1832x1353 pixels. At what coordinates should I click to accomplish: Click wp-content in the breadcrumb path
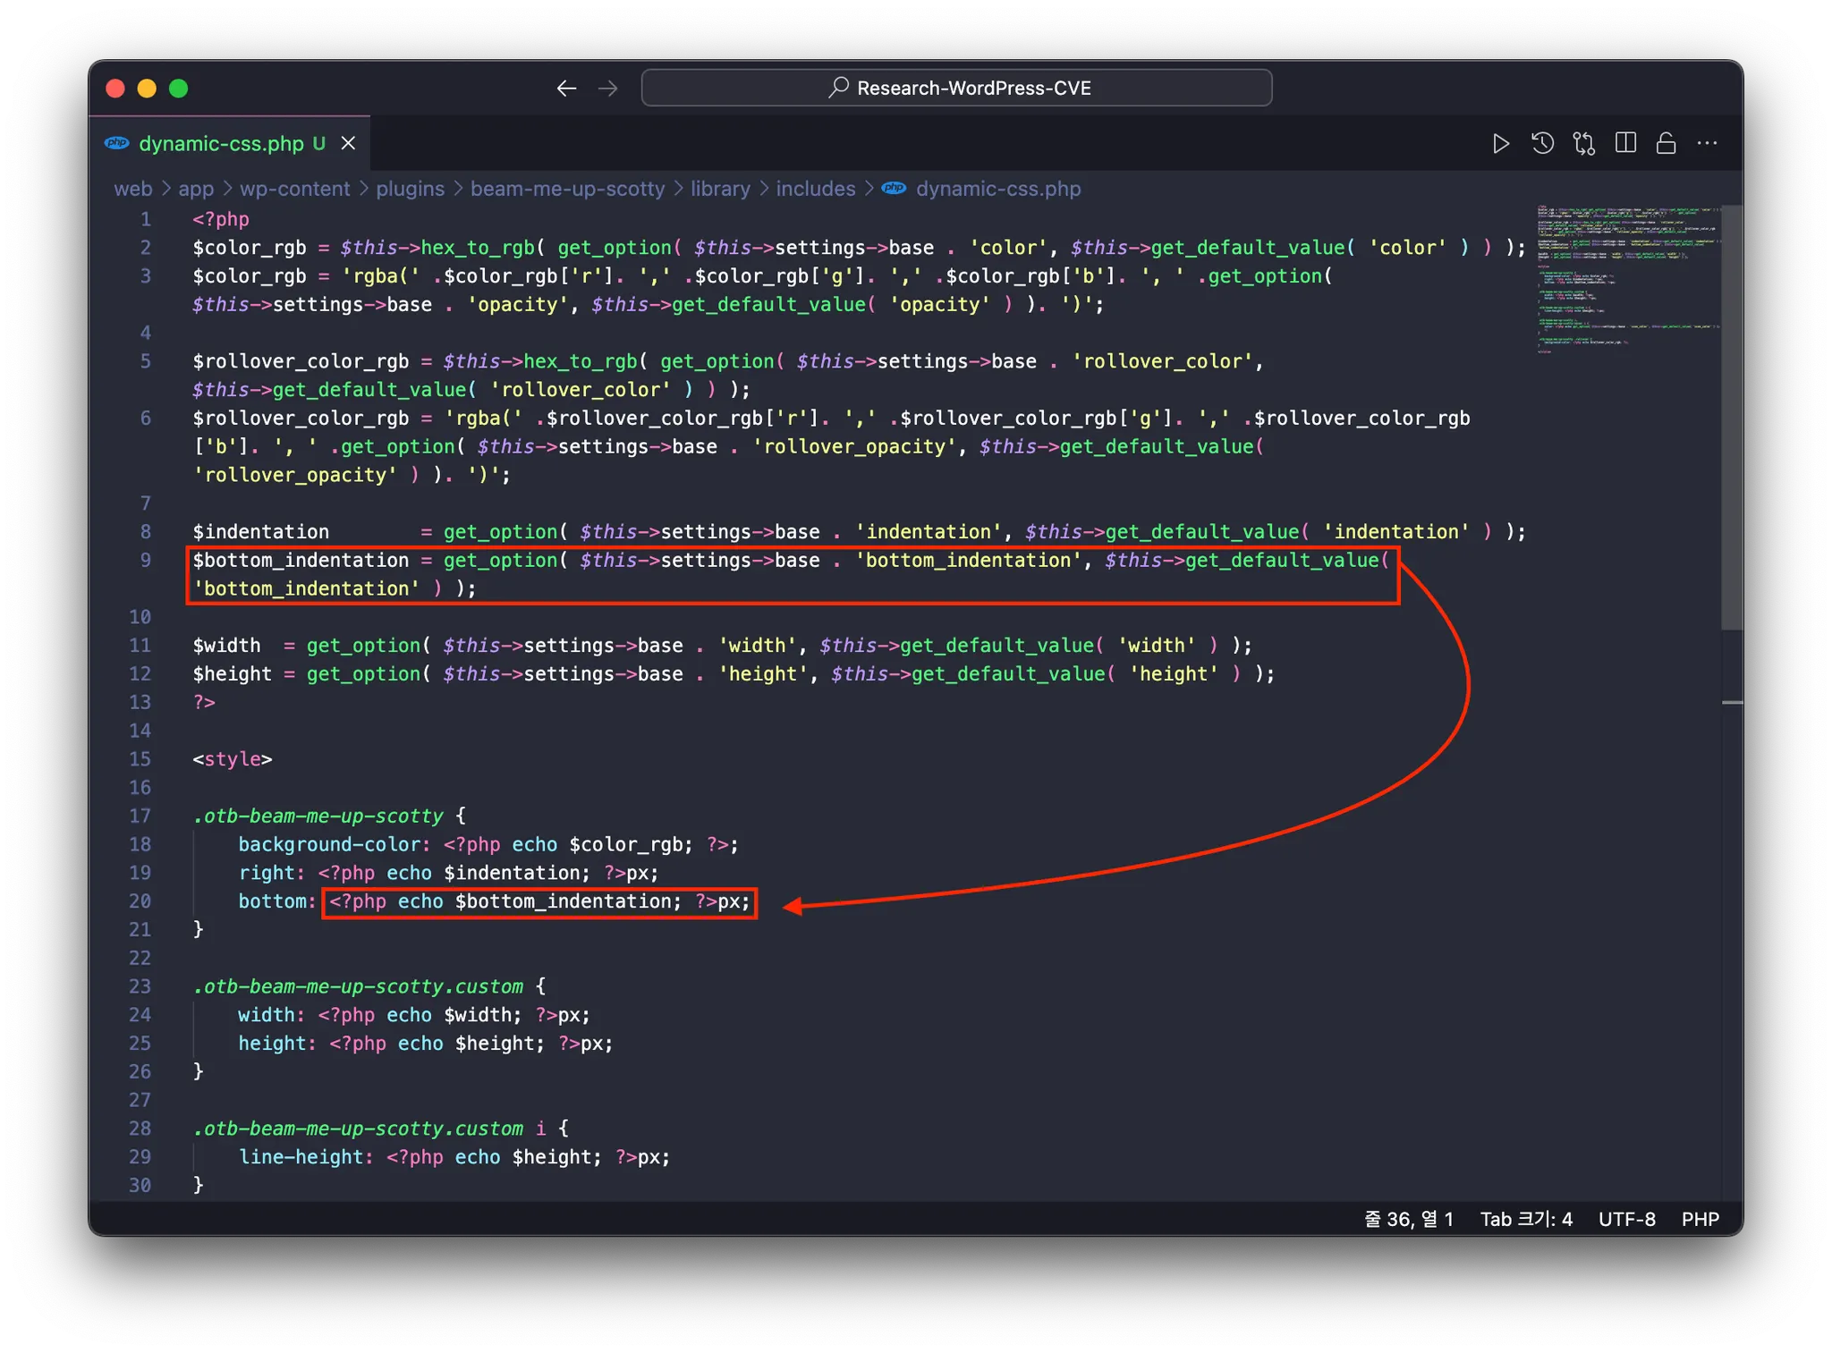coord(294,189)
